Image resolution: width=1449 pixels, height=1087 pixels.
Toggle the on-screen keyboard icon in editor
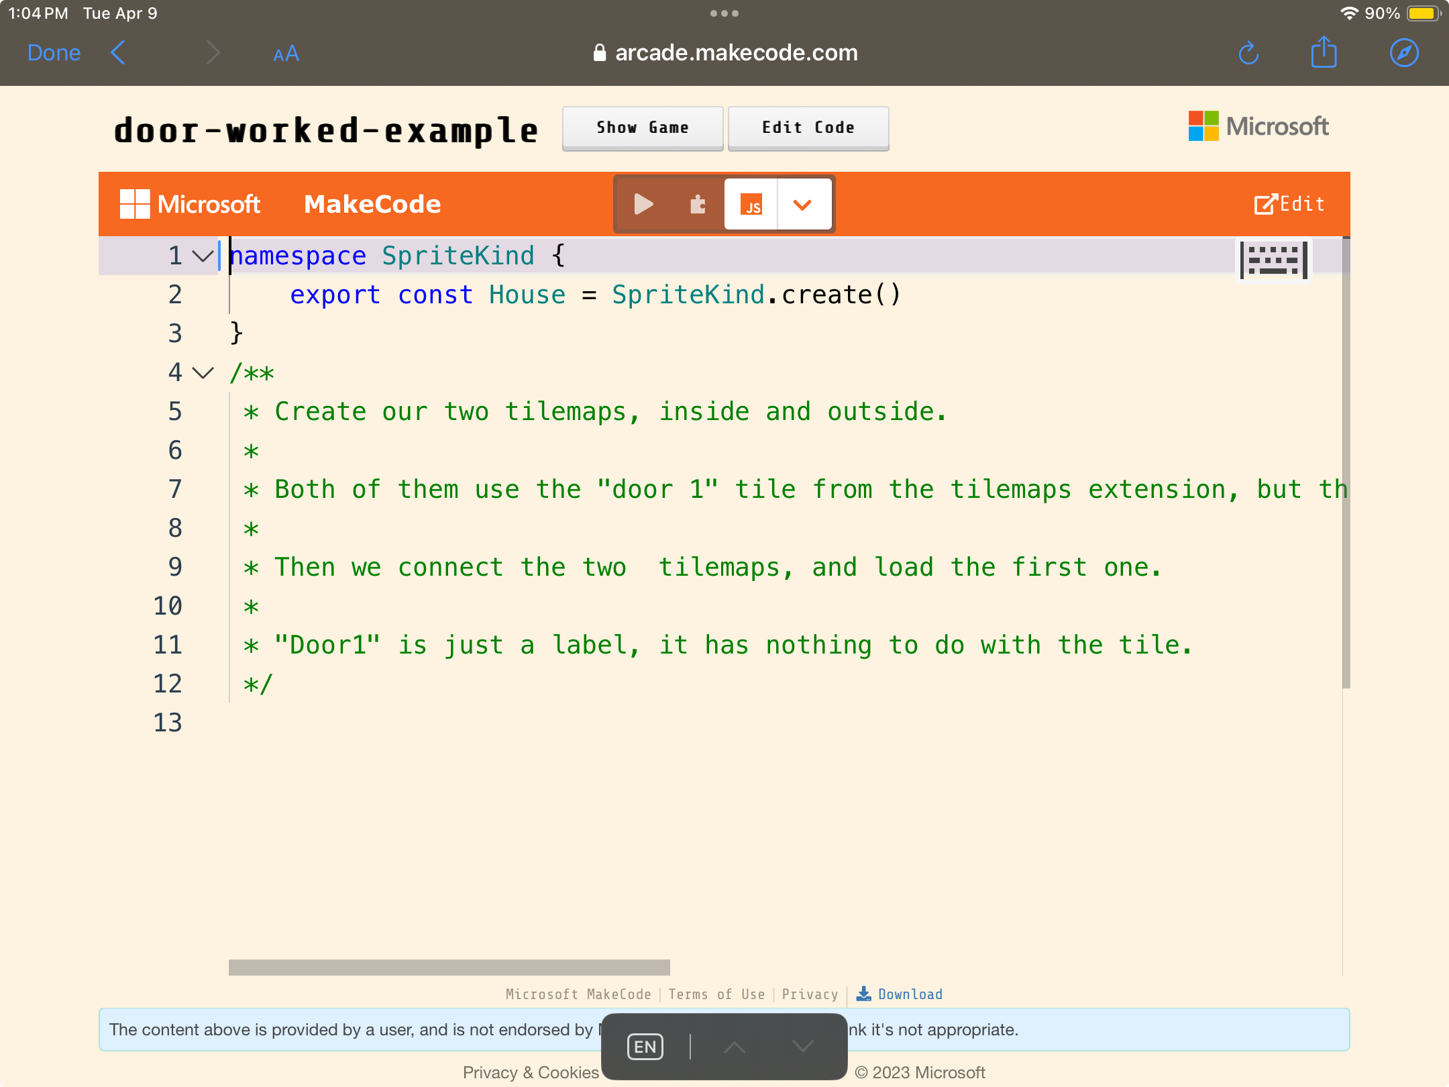1273,260
